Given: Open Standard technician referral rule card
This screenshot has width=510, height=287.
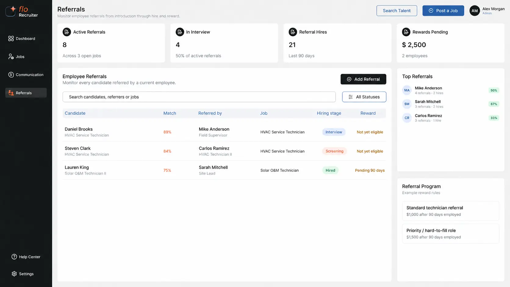Looking at the screenshot, I should (x=451, y=211).
